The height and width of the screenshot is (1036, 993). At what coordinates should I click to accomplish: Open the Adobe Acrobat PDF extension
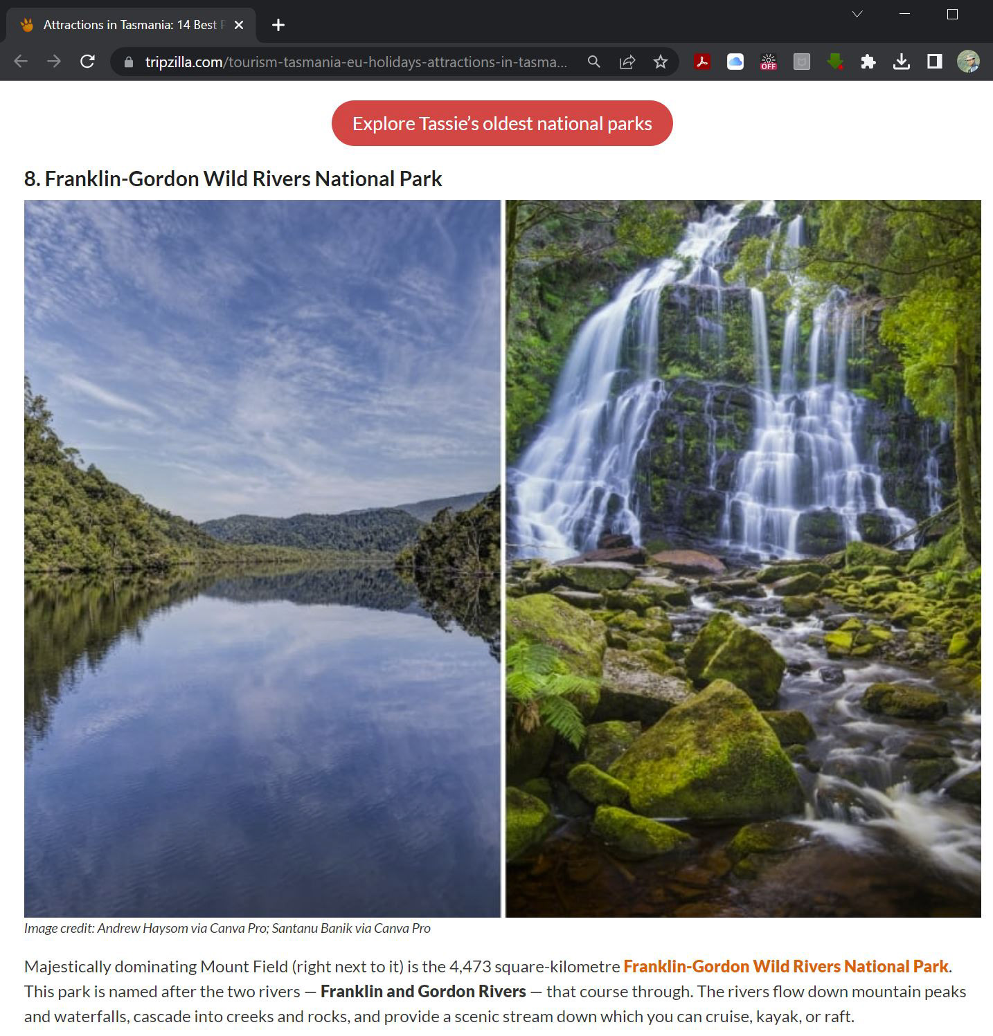pyautogui.click(x=702, y=62)
